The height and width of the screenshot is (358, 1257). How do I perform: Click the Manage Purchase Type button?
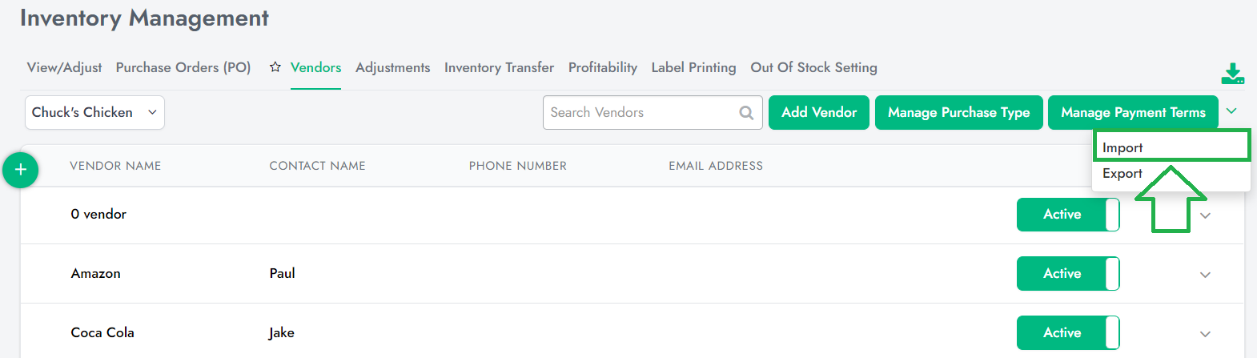click(959, 113)
